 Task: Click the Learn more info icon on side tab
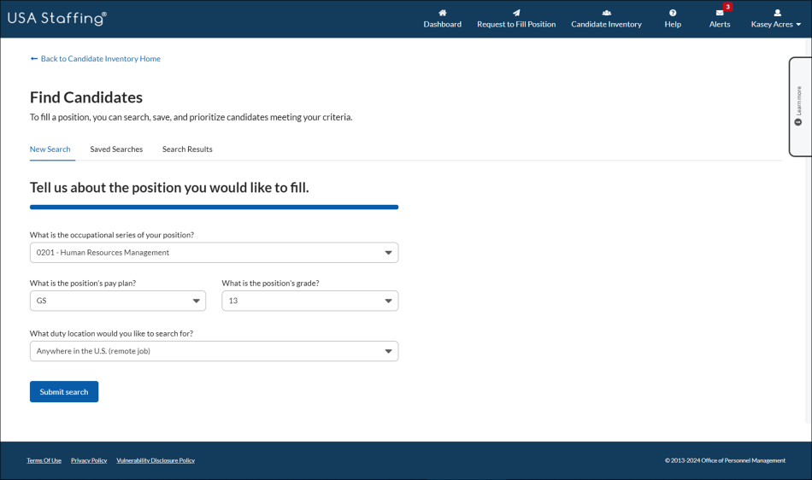(x=798, y=122)
